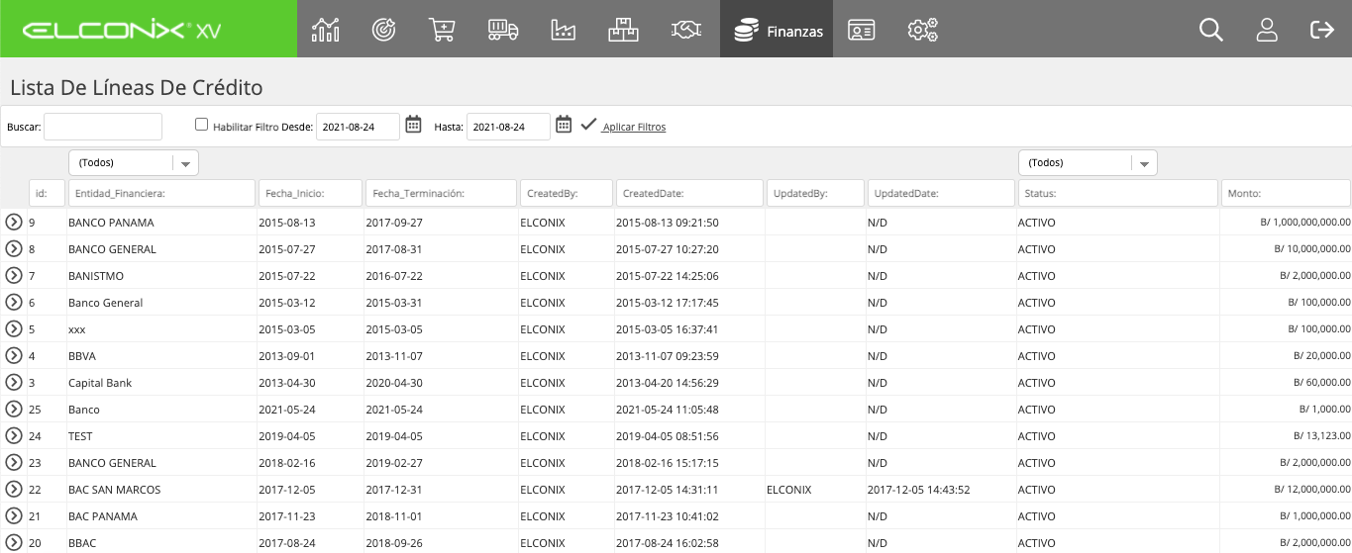Click the Aplicar Filtros link
The width and height of the screenshot is (1352, 553).
[634, 127]
